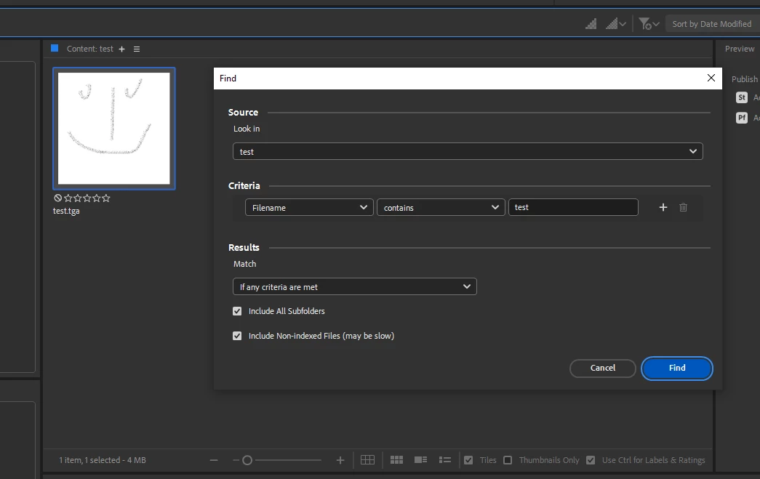Image resolution: width=760 pixels, height=479 pixels.
Task: Click the Adobe Portfolio Pf icon
Action: pos(742,118)
